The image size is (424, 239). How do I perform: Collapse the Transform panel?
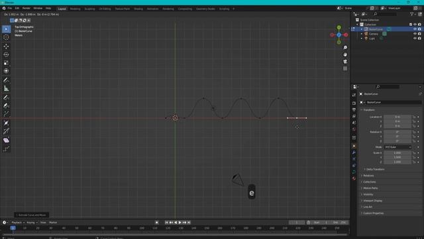click(368, 110)
